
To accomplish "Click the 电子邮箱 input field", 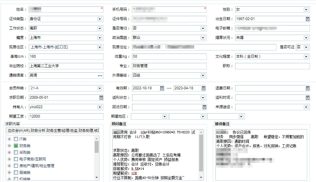I will 273,28.
